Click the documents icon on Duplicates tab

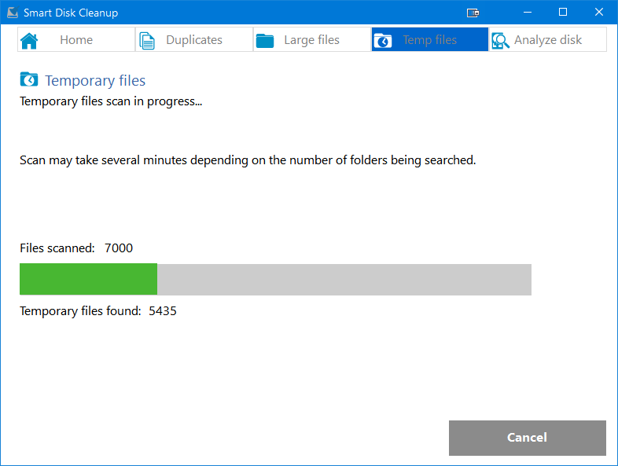(x=147, y=41)
